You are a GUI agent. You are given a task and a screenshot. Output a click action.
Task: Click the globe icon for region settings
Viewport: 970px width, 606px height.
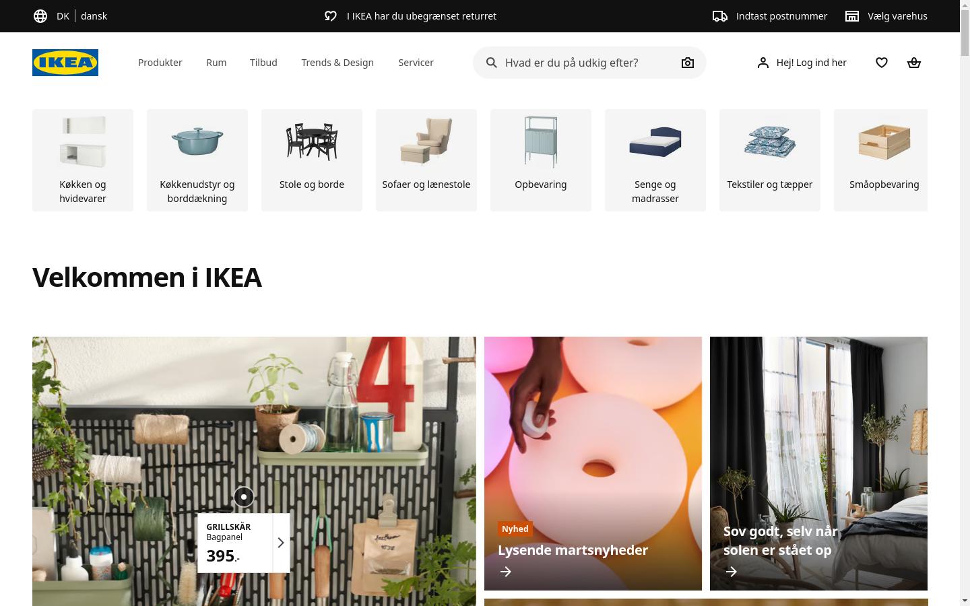tap(40, 15)
